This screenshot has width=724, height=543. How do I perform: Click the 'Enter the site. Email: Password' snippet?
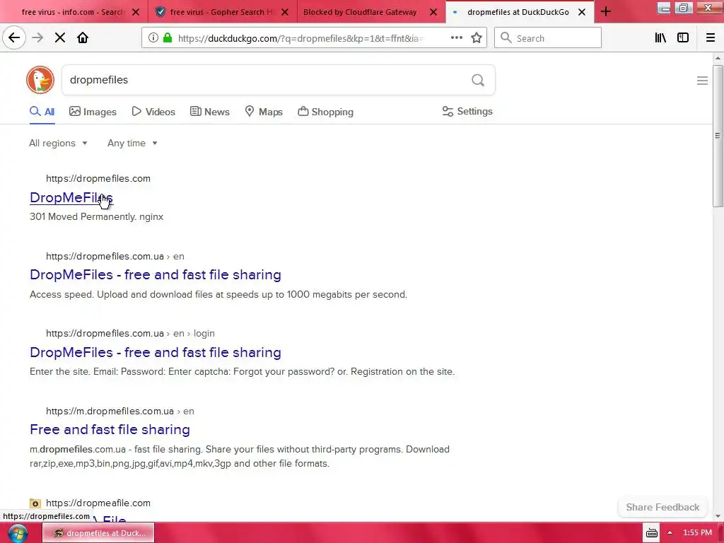pyautogui.click(x=242, y=371)
